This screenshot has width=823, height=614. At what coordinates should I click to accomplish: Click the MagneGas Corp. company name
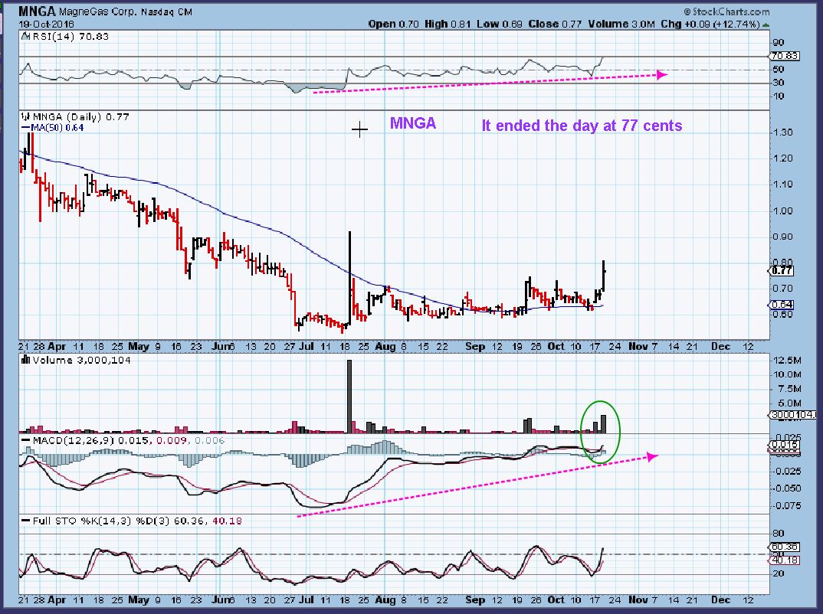(97, 11)
